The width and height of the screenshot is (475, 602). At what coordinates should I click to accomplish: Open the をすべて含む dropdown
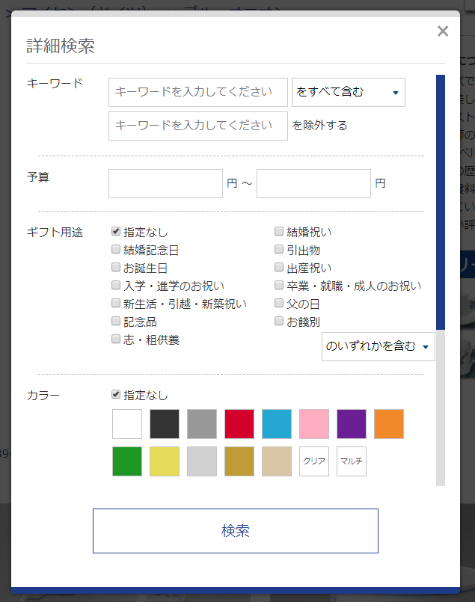(348, 92)
